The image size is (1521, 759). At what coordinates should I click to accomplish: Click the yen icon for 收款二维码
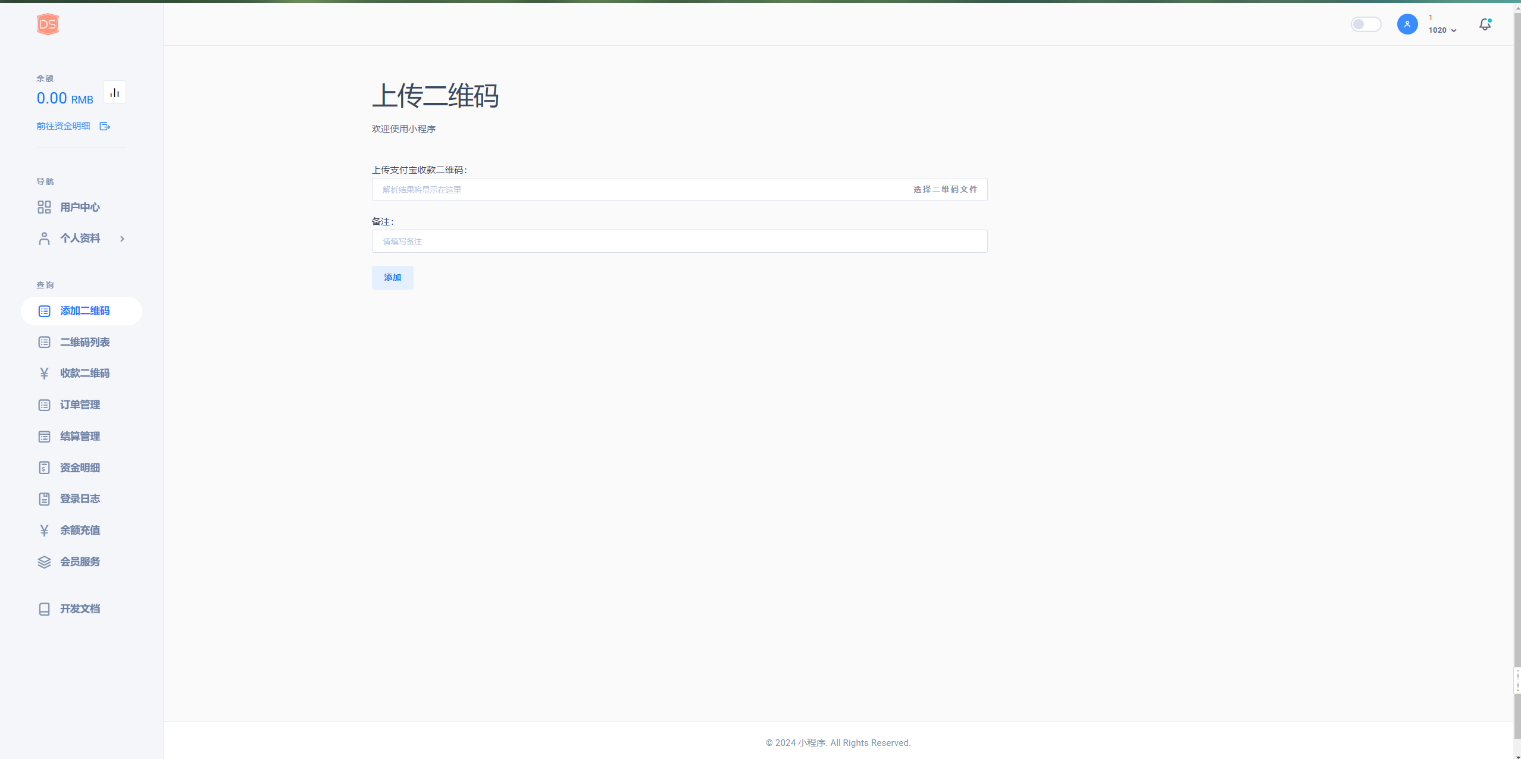tap(44, 374)
